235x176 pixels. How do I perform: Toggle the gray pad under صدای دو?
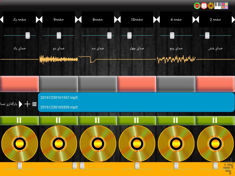coord(58,84)
